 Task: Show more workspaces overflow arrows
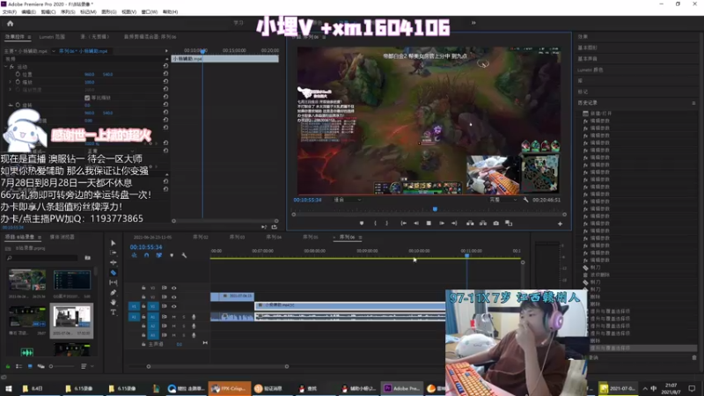tap(473, 23)
